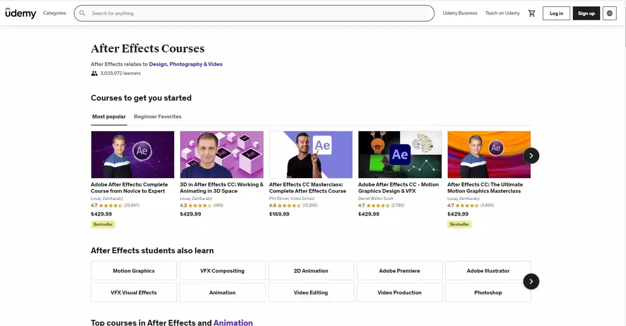Open Udemy Business link
The image size is (626, 326).
[x=460, y=13]
